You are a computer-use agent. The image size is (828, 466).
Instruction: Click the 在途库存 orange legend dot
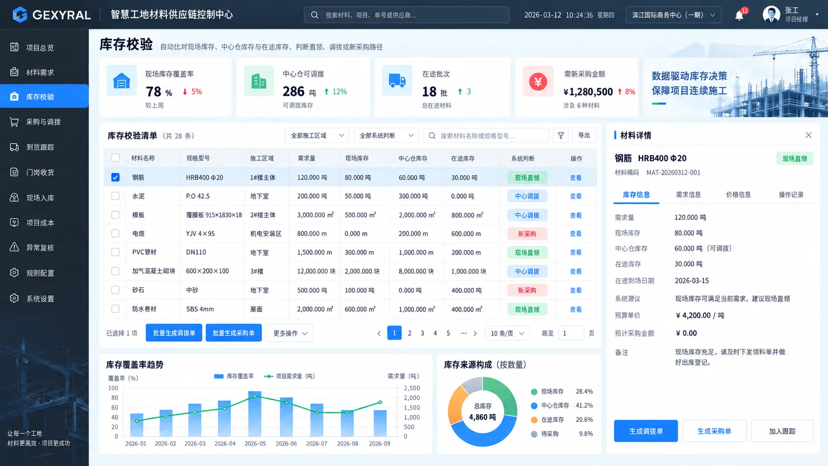click(x=534, y=420)
